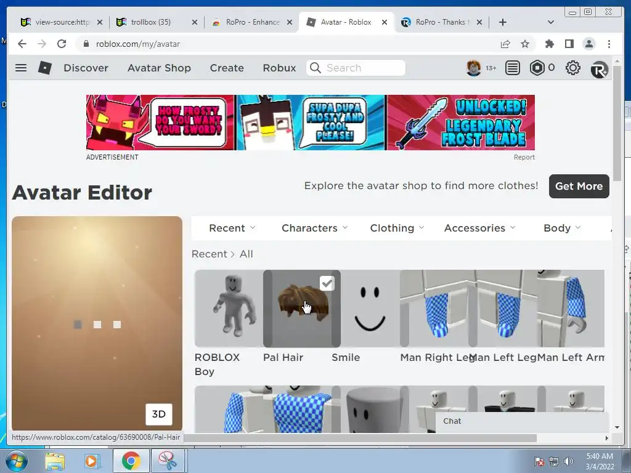631x473 pixels.
Task: Expand the Clothing category dropdown
Action: pyautogui.click(x=397, y=228)
